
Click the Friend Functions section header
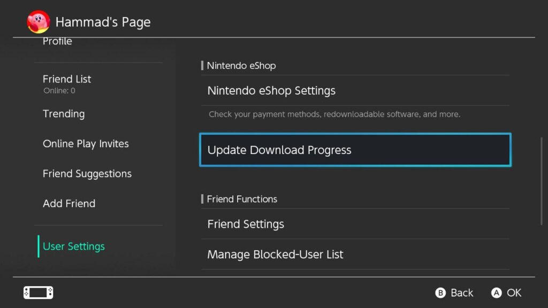point(242,199)
